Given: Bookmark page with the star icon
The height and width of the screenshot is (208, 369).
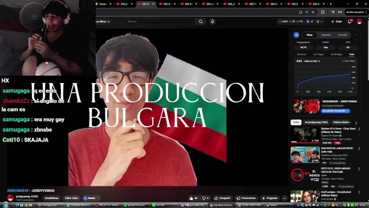Looking at the screenshot, I should click(313, 12).
